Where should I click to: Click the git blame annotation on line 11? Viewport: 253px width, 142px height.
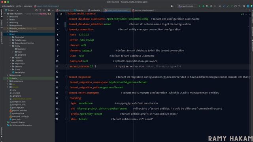point(163,66)
